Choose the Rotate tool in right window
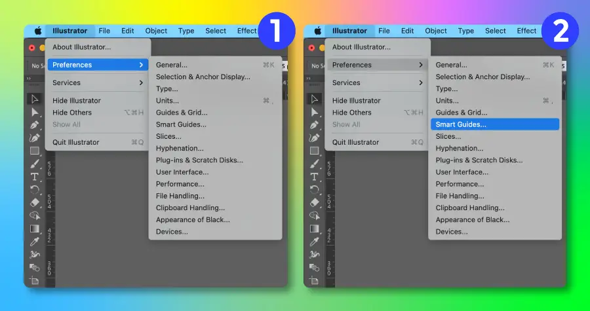Image resolution: width=590 pixels, height=311 pixels. click(315, 190)
